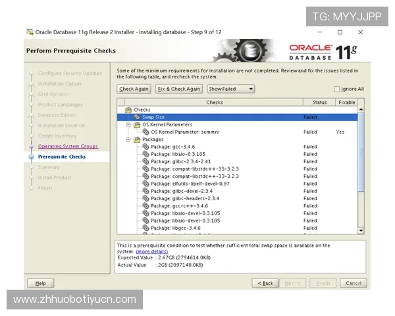Click the checks table vertical scrollbar thumb
Screen dimensions: 395x316
point(361,152)
